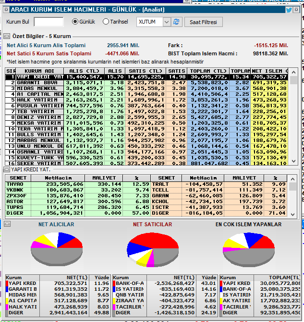Click red swatch beside YAPI KRED in net buyers
The image size is (304, 322).
click(x=7, y=283)
